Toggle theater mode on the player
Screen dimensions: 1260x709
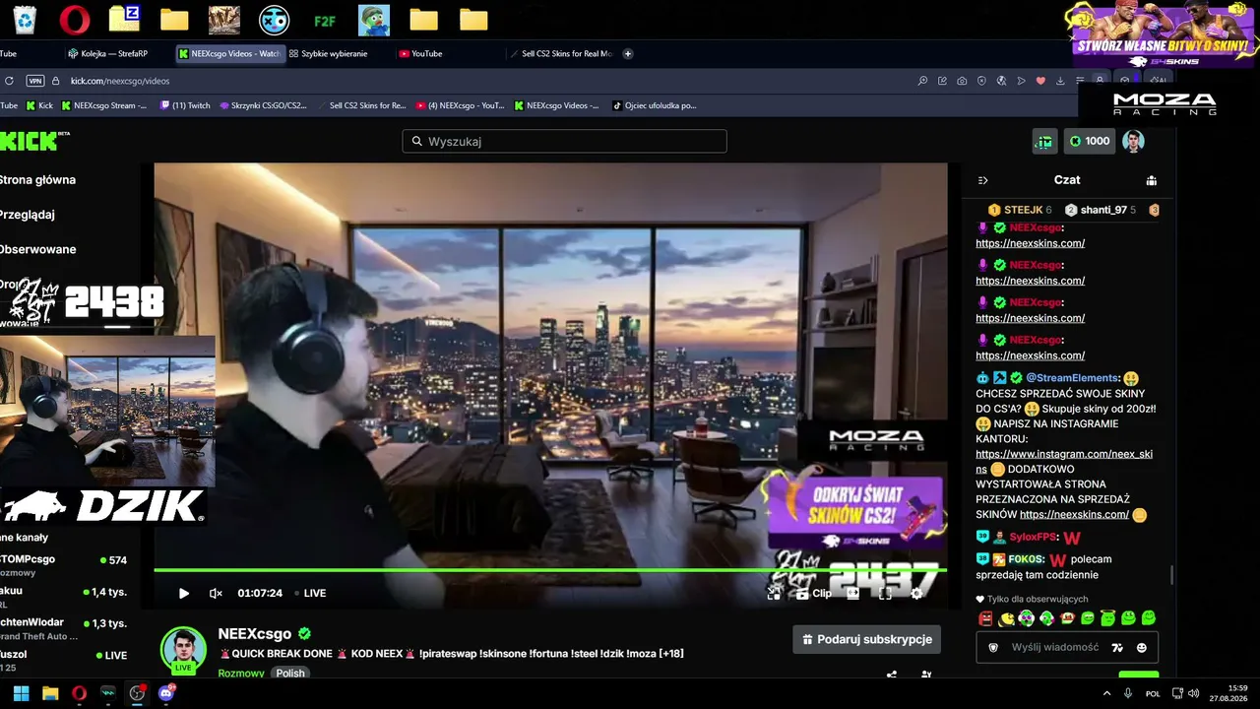tap(852, 593)
